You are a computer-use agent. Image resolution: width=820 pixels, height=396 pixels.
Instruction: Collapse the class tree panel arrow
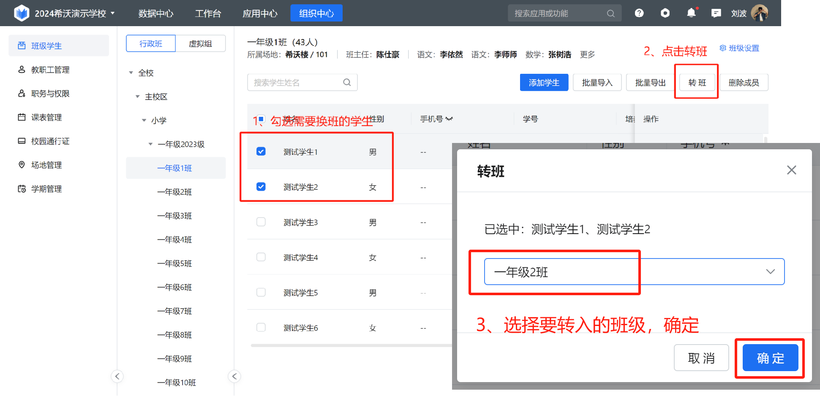point(234,376)
